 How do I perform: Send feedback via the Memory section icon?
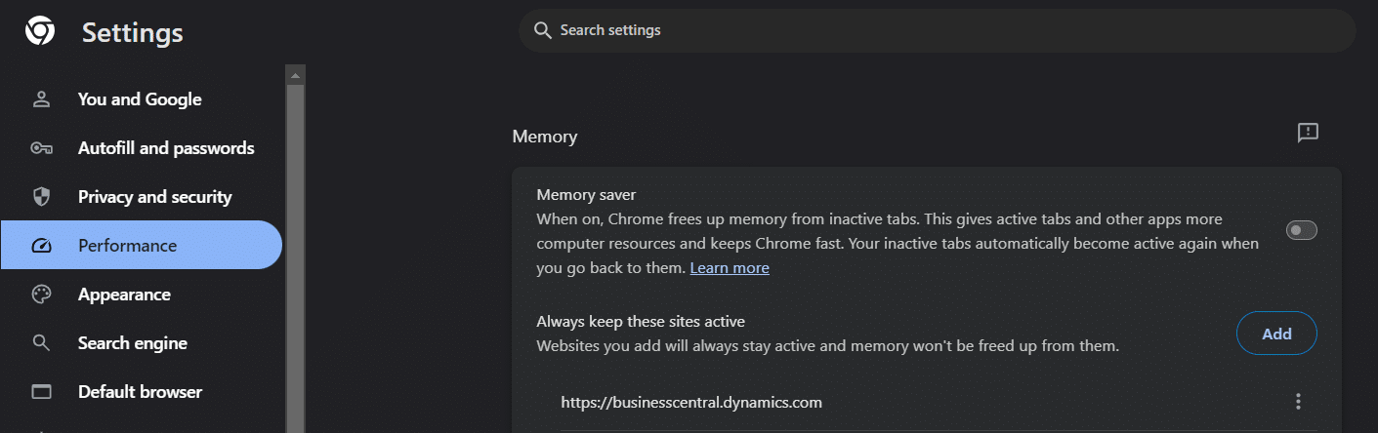pyautogui.click(x=1308, y=134)
